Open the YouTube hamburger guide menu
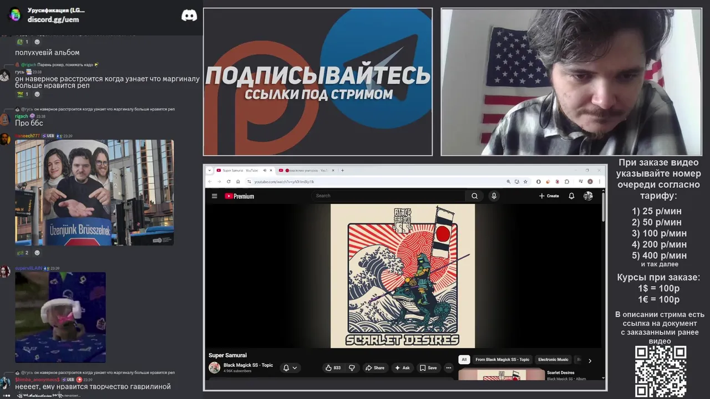The image size is (710, 399). (x=214, y=196)
